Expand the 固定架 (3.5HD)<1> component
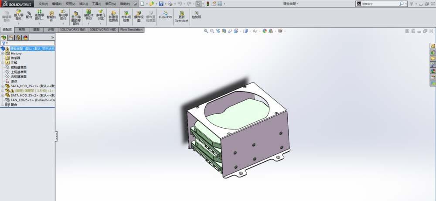The height and width of the screenshot is (201, 436). [3, 91]
